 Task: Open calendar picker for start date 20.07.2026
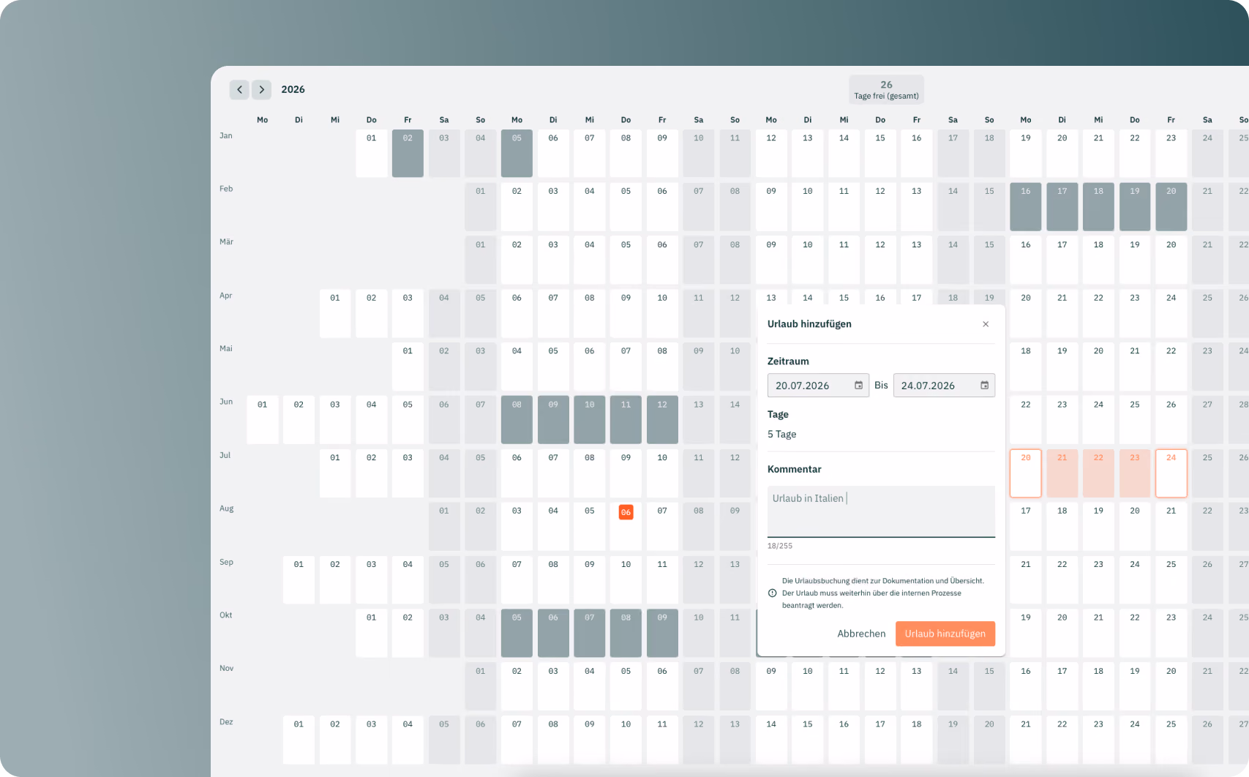coord(858,386)
